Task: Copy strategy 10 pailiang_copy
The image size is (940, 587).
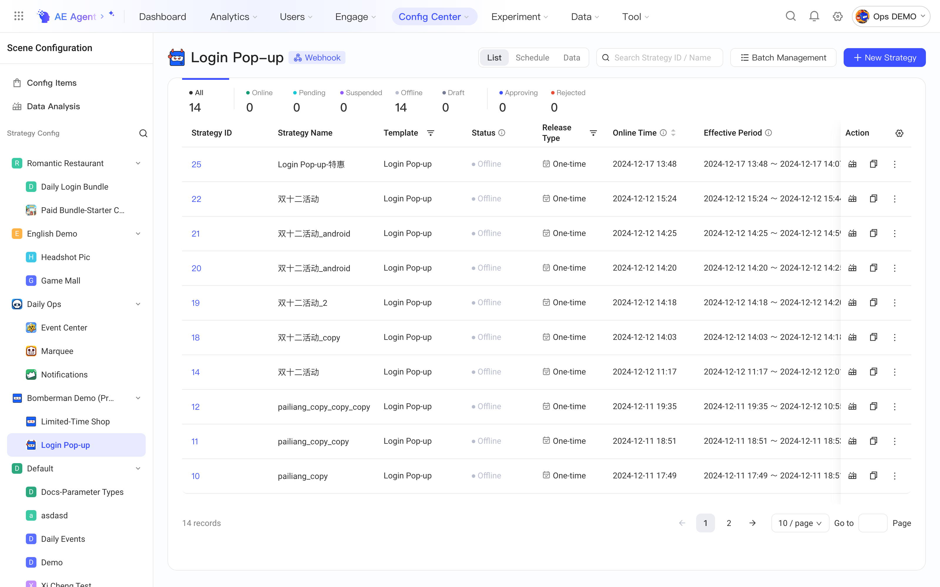Action: point(873,475)
